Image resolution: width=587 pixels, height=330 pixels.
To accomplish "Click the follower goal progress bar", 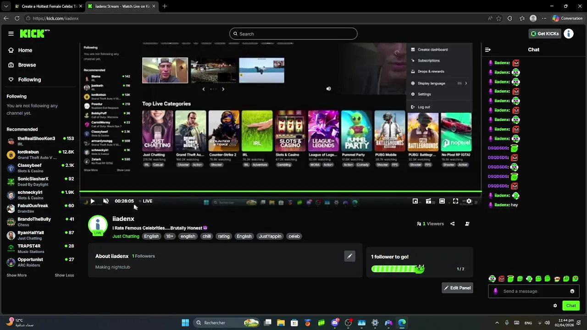I will point(398,269).
